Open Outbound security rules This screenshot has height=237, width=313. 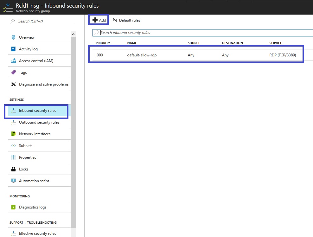pyautogui.click(x=39, y=122)
